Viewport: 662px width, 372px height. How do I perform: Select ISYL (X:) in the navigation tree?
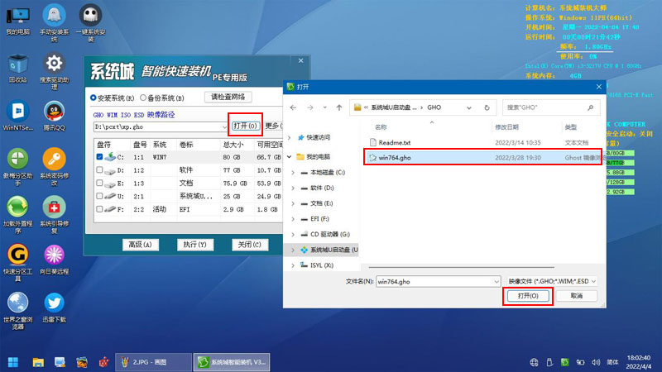coord(322,265)
